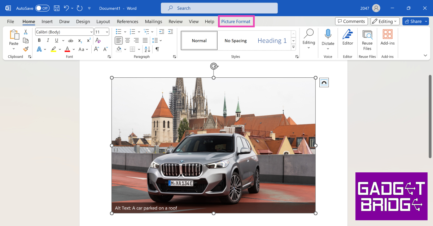Open the Editor pen tool
The height and width of the screenshot is (226, 433).
(347, 37)
